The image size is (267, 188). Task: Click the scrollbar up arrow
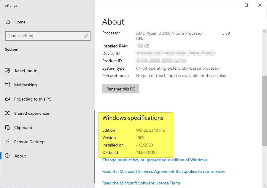click(265, 31)
